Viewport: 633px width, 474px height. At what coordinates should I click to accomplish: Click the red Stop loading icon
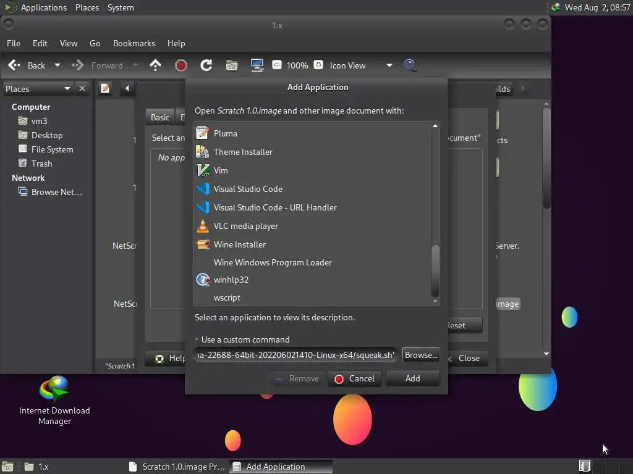(181, 65)
